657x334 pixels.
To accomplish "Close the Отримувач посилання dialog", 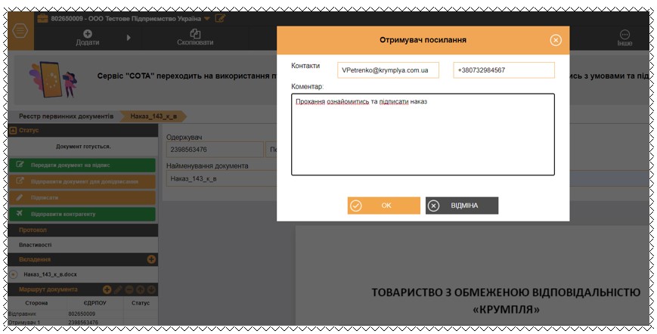I will point(555,40).
